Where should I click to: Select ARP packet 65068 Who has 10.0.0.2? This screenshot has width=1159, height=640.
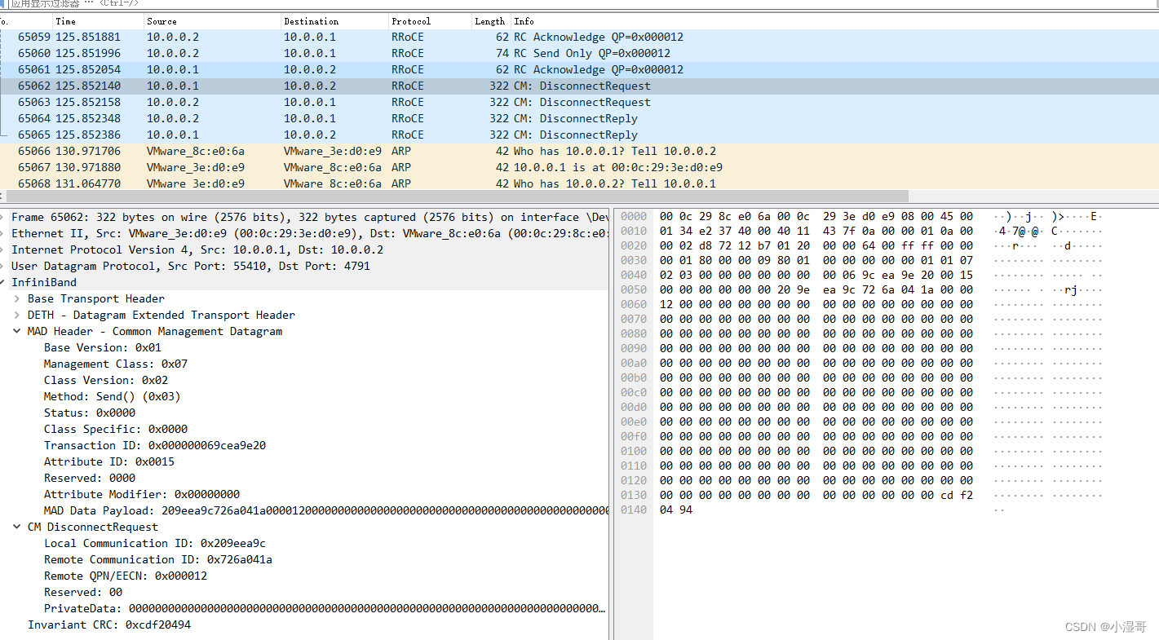click(579, 183)
